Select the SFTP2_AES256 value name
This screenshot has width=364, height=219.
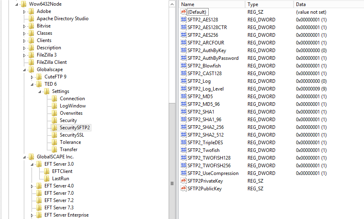(x=203, y=35)
